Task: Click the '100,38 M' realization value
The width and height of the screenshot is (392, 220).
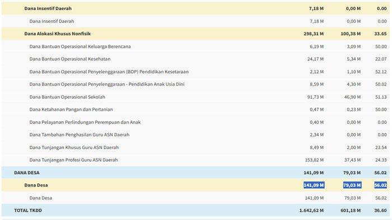Action: coord(351,34)
